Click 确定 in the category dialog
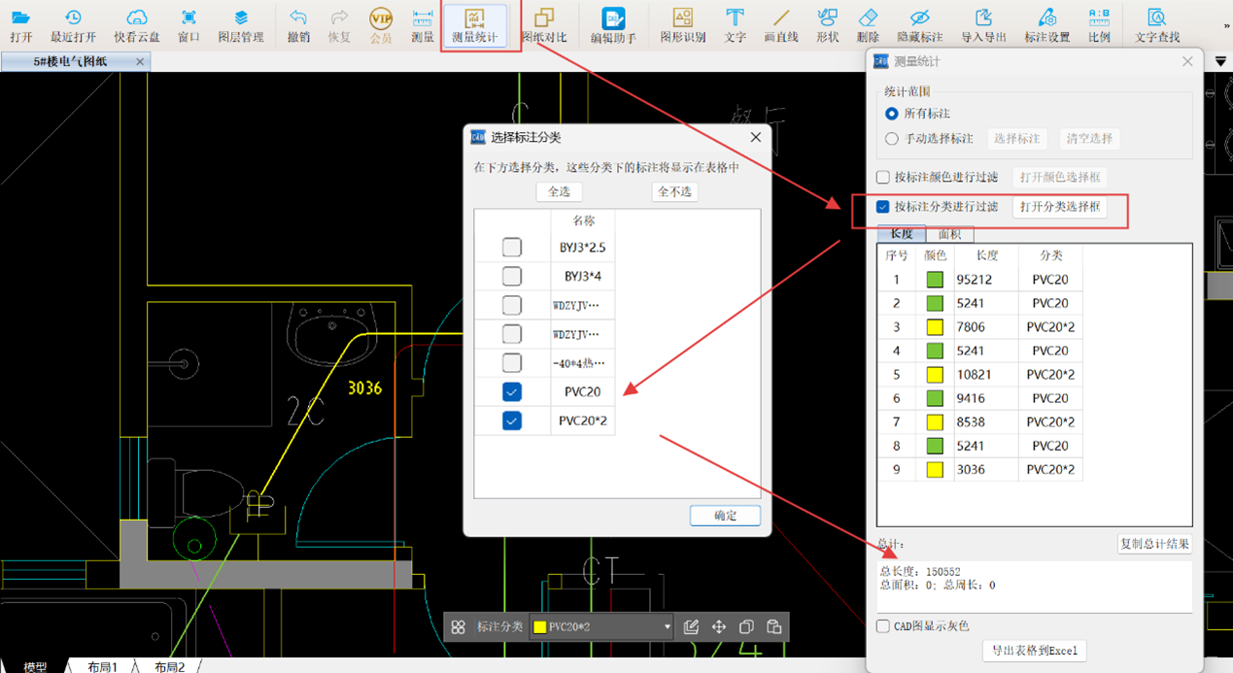 pos(725,516)
